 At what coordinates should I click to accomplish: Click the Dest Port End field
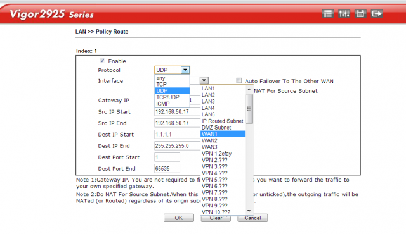tap(167, 168)
